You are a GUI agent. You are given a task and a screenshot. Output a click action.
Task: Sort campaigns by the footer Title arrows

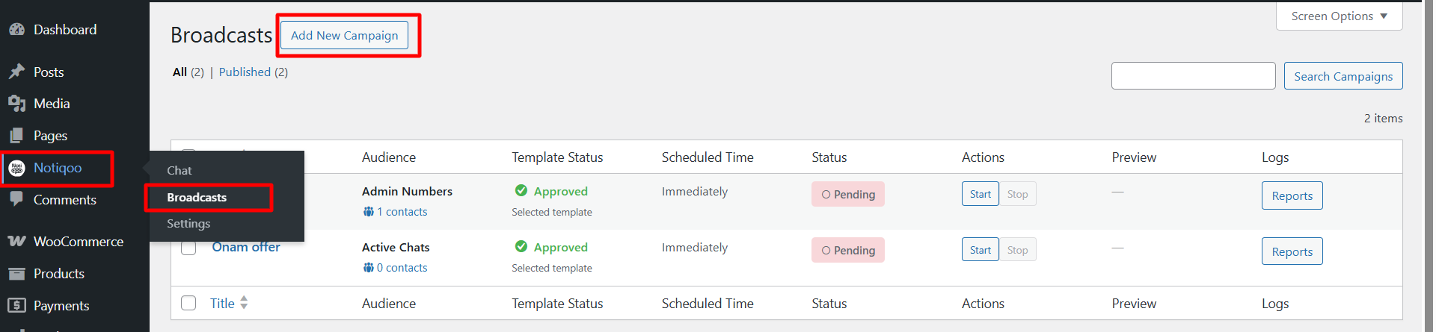tap(244, 303)
